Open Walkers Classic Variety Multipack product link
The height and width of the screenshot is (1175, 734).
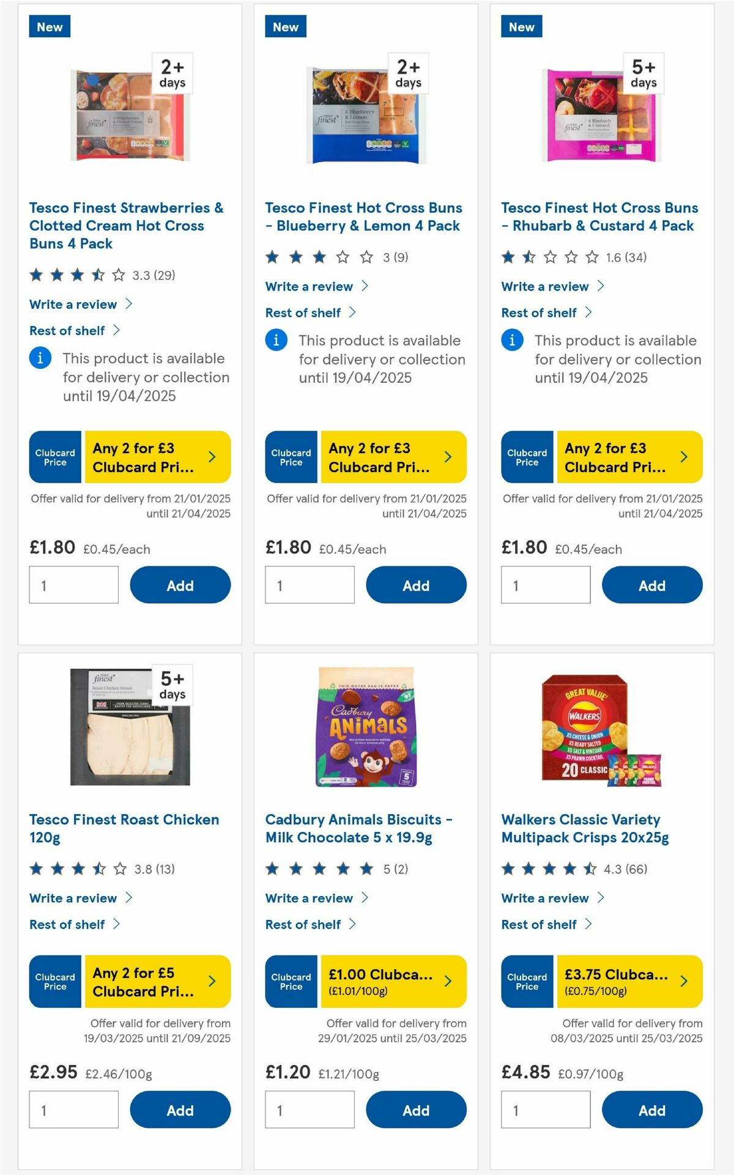click(585, 828)
